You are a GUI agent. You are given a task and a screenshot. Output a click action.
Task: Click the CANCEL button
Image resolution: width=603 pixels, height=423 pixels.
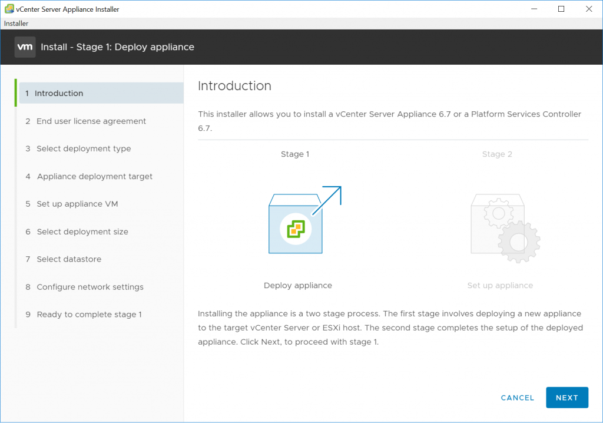[517, 398]
